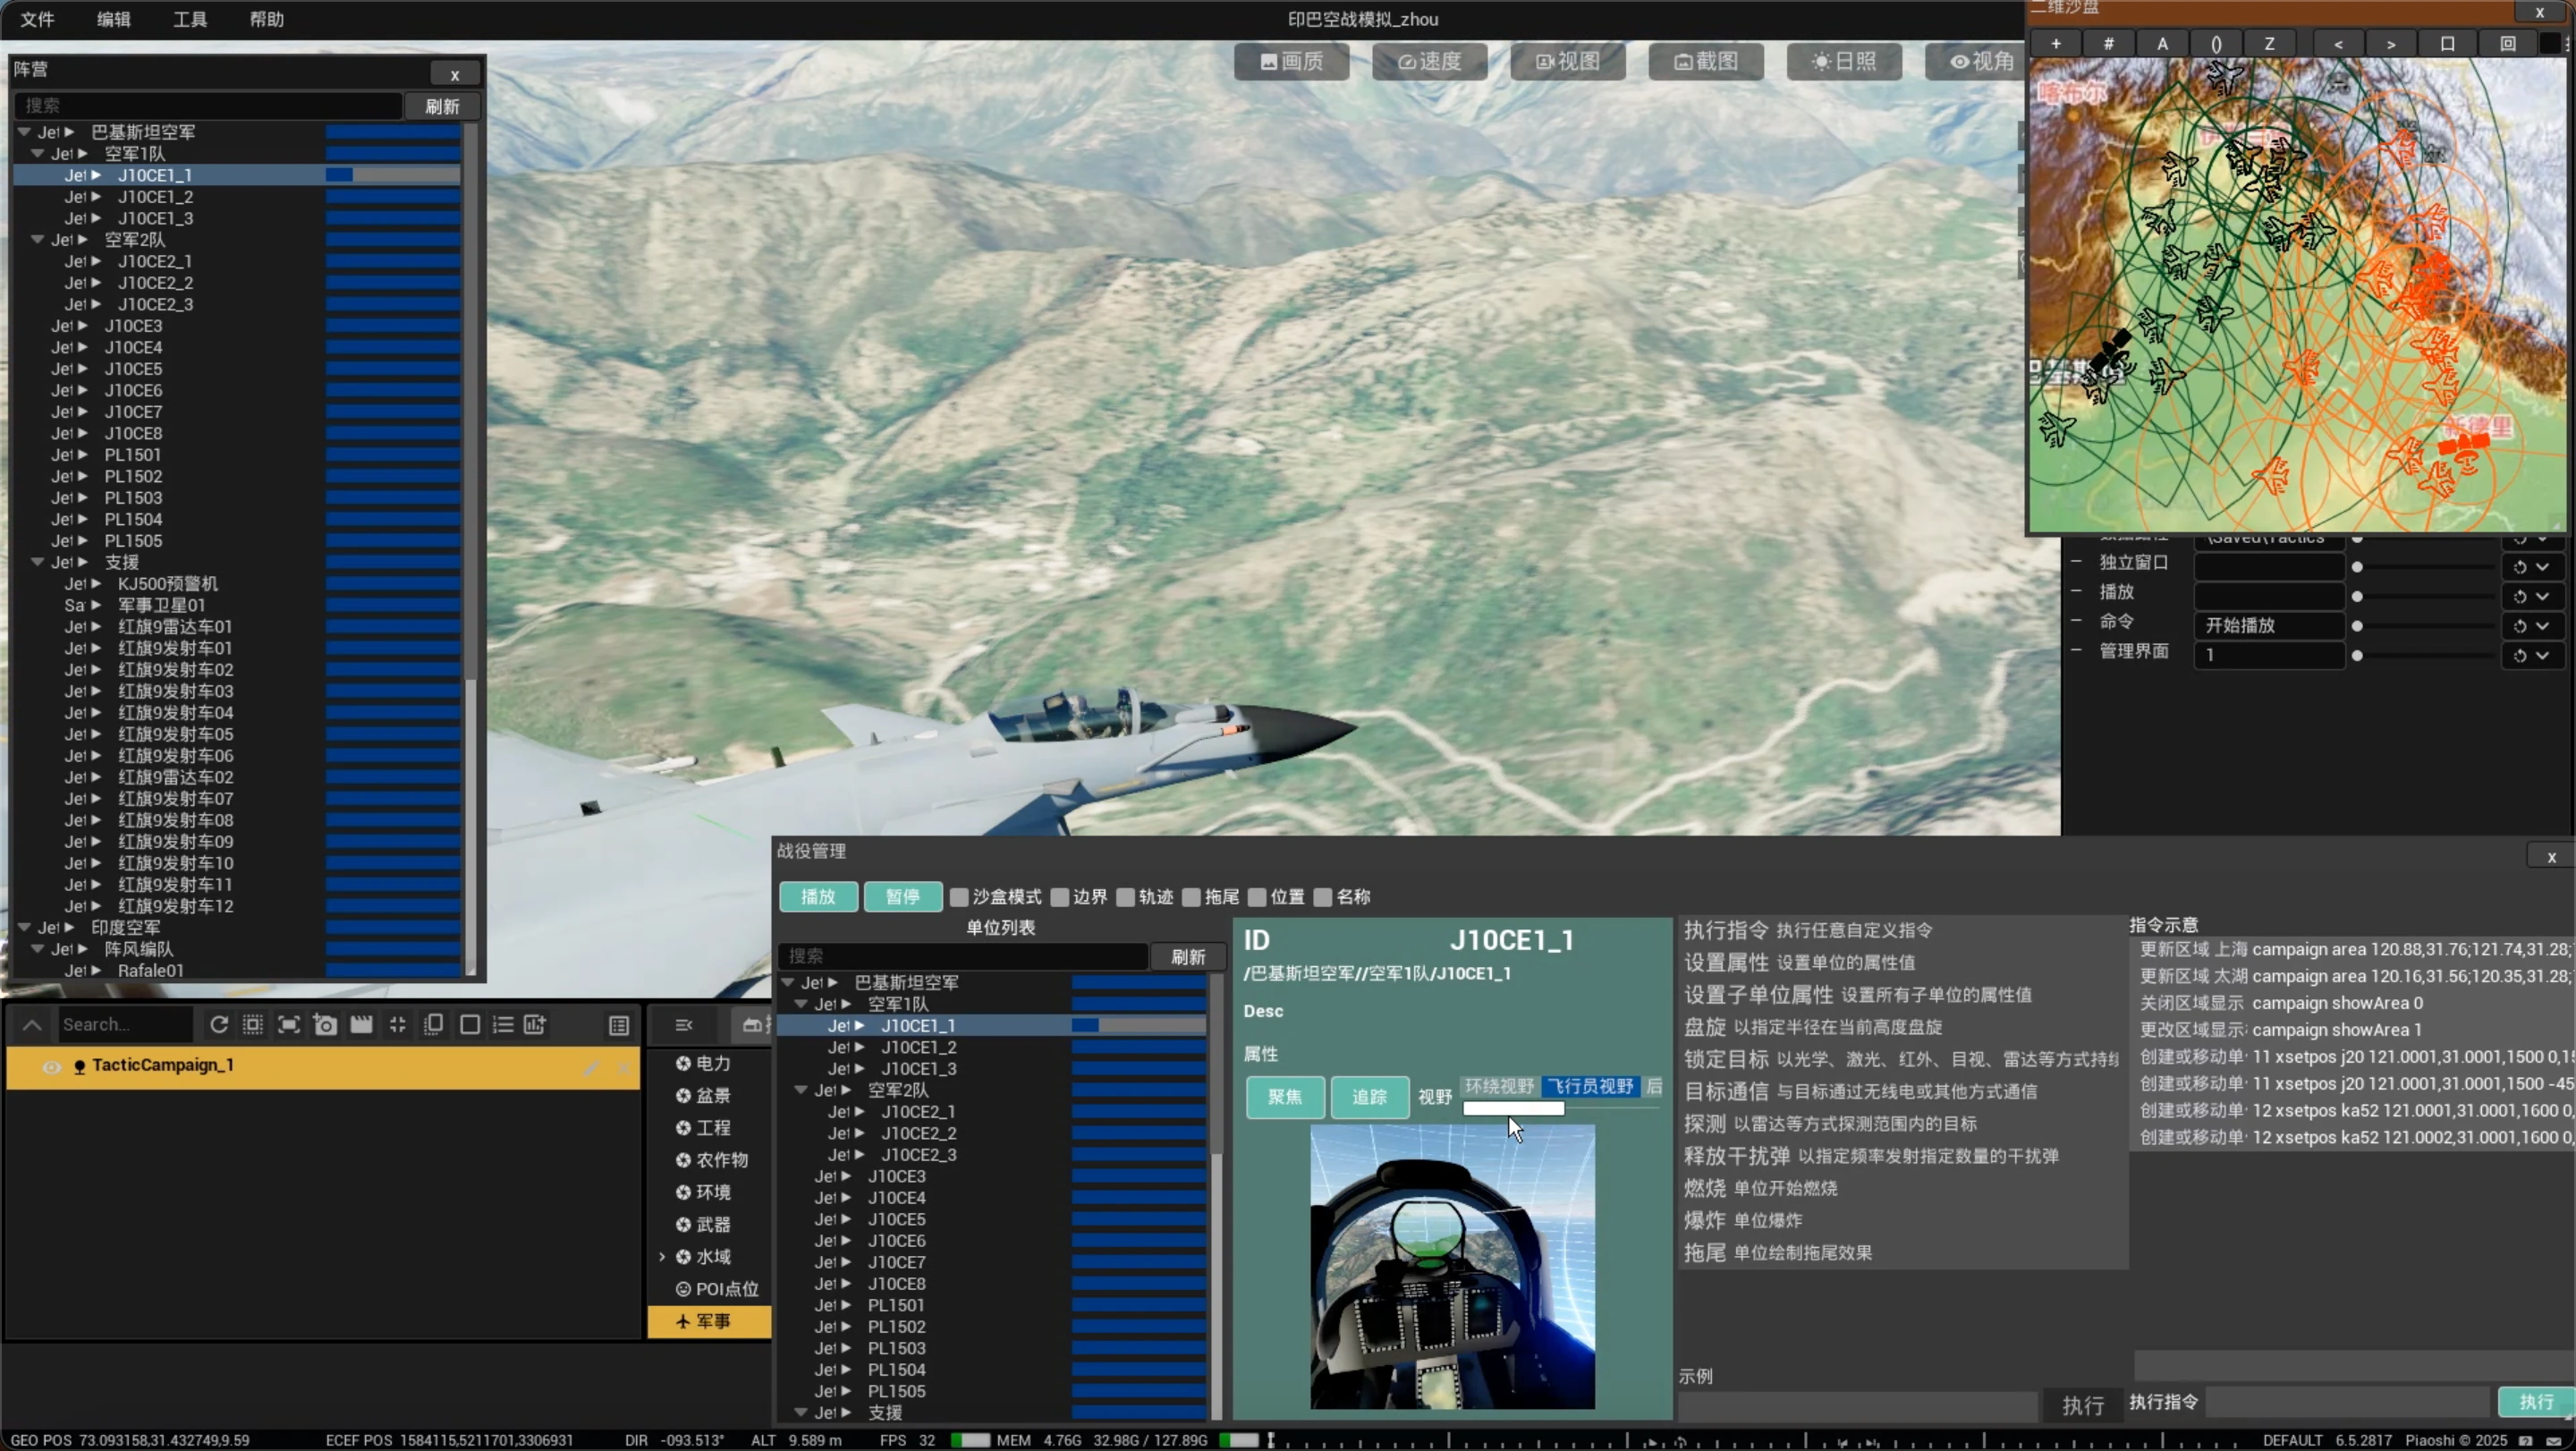Image resolution: width=2576 pixels, height=1451 pixels.
Task: Click the clapperboard movie icon
Action: pyautogui.click(x=361, y=1024)
